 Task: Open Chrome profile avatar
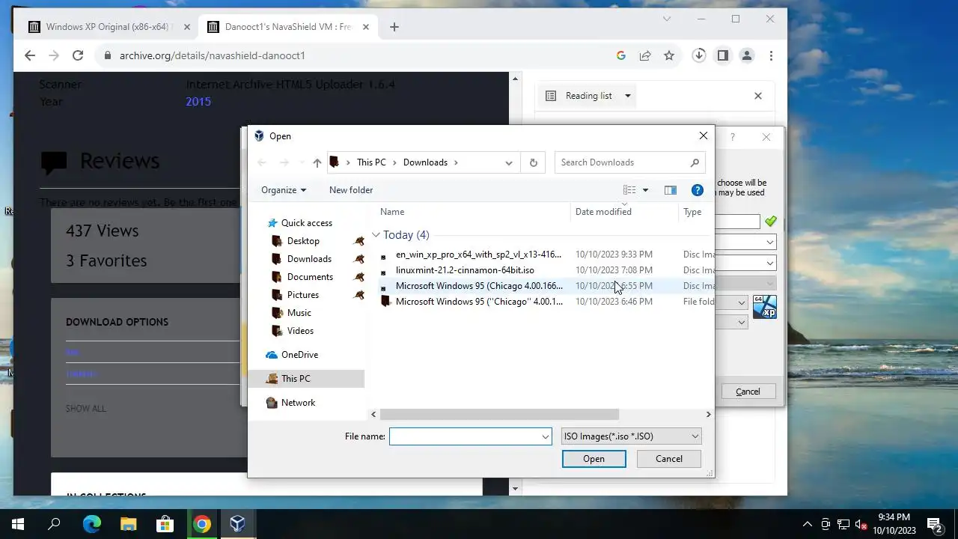747,55
